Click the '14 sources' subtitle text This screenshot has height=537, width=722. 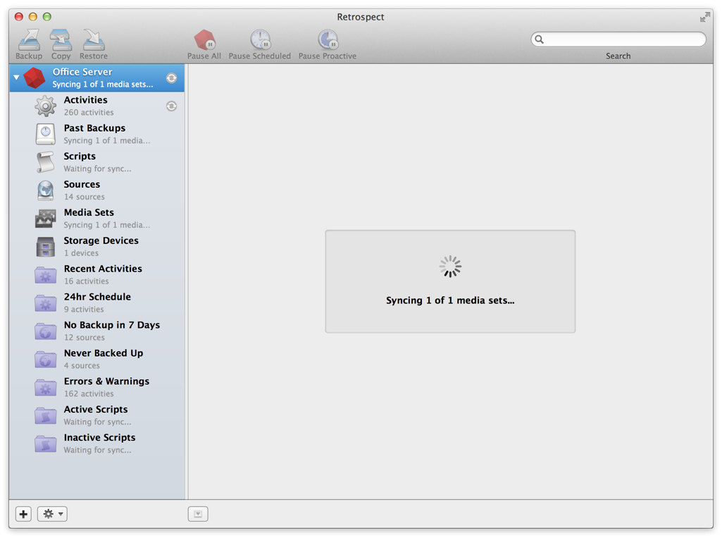85,196
